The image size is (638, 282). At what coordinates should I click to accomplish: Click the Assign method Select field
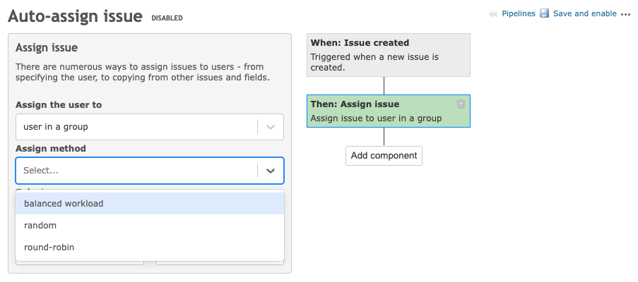136,171
